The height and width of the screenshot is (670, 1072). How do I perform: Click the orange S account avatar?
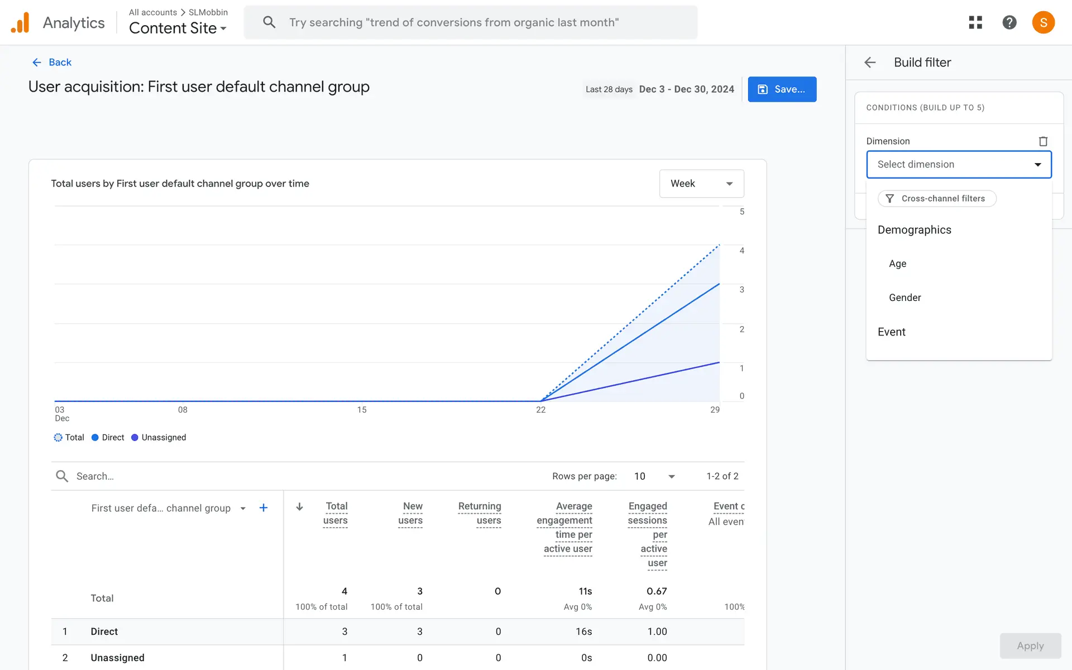pyautogui.click(x=1043, y=22)
